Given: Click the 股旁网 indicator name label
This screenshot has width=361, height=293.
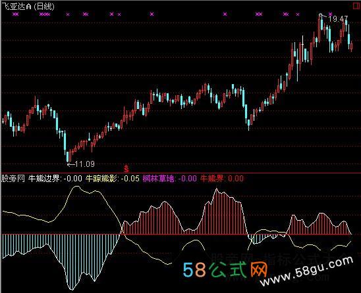Looking at the screenshot, I should click(x=13, y=179).
